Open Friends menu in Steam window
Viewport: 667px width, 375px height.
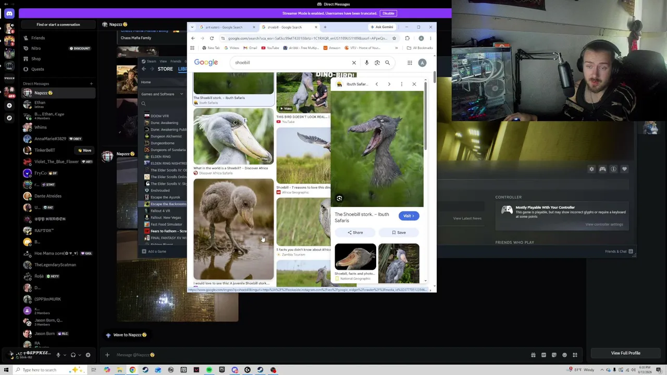pos(176,61)
